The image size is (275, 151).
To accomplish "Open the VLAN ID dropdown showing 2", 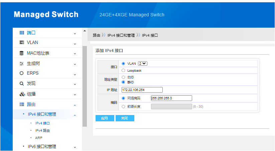I will (143, 64).
